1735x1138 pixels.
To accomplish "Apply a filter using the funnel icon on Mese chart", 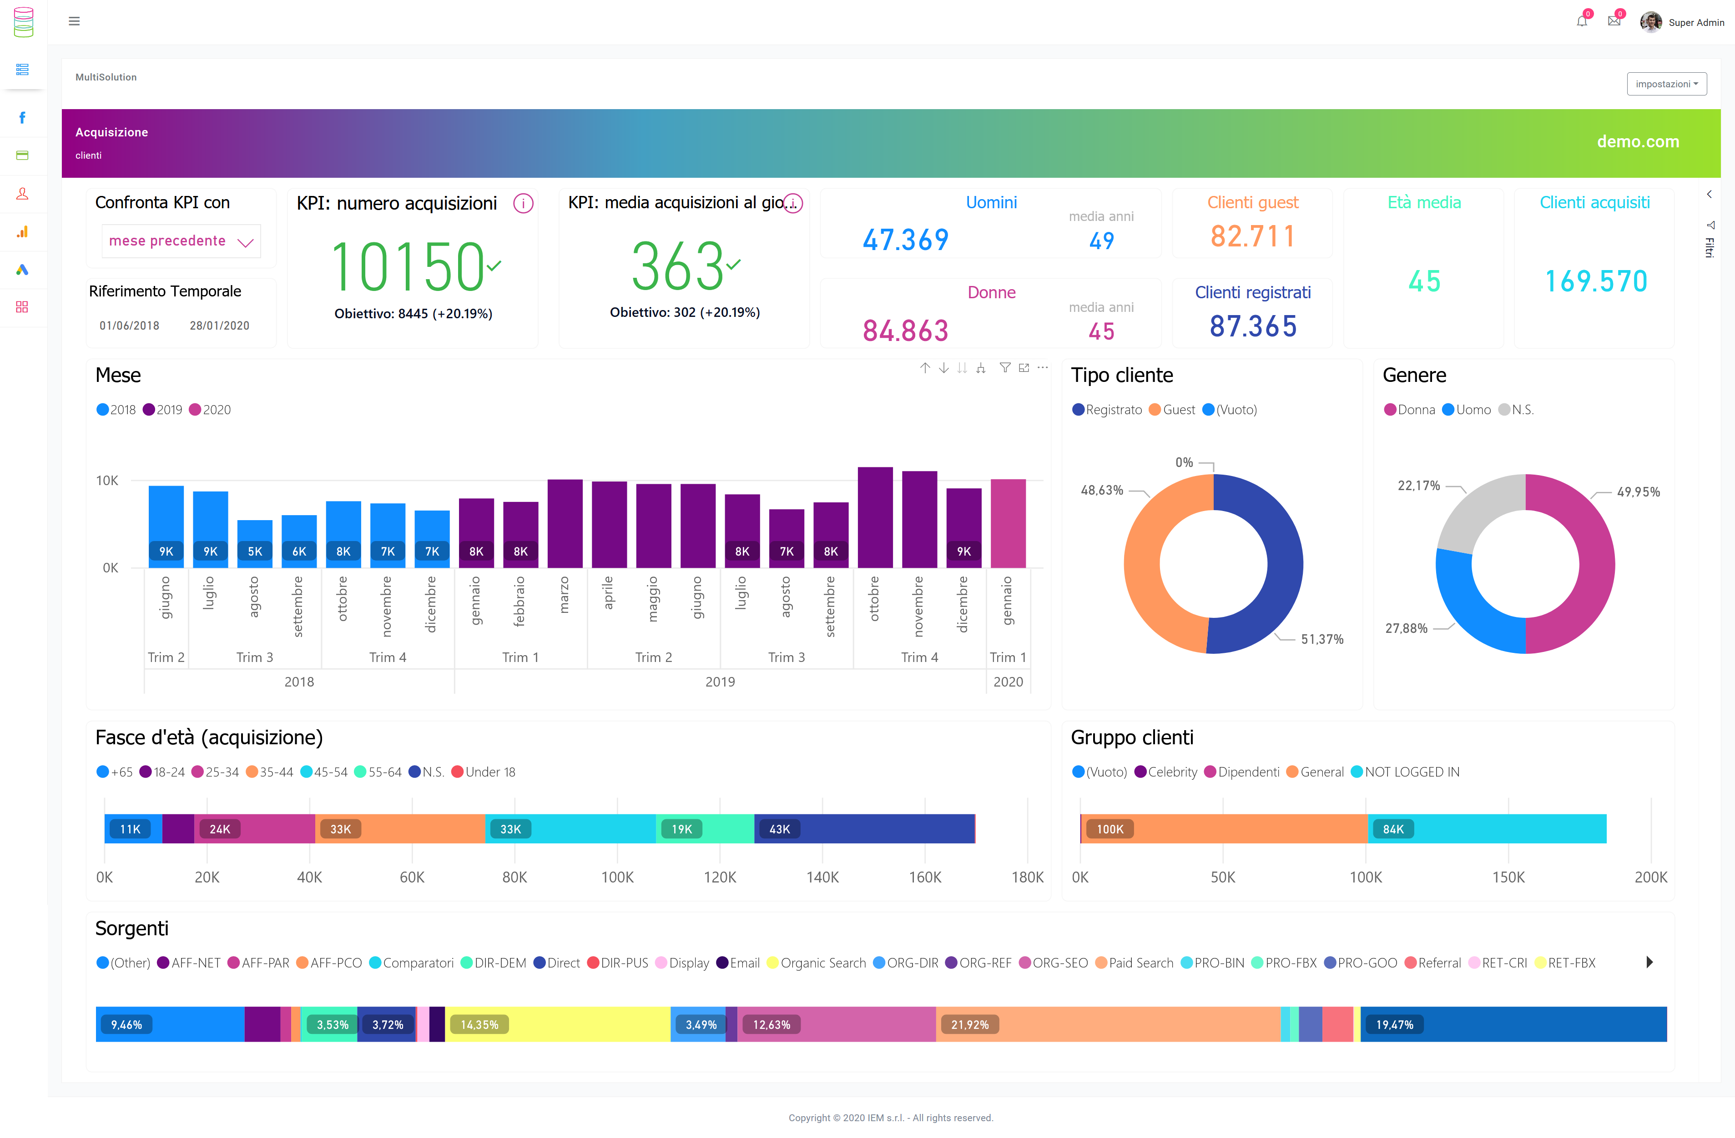I will click(x=1005, y=368).
